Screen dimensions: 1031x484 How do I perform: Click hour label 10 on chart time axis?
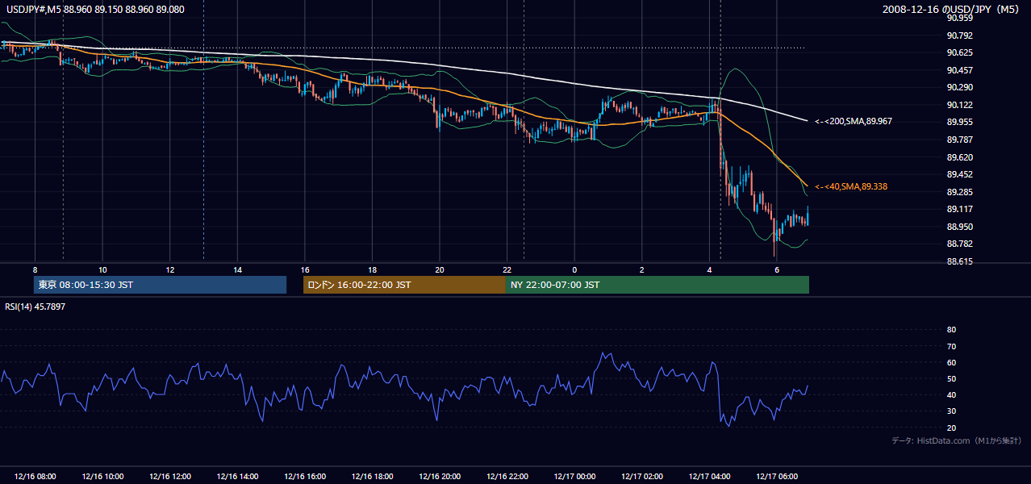102,269
